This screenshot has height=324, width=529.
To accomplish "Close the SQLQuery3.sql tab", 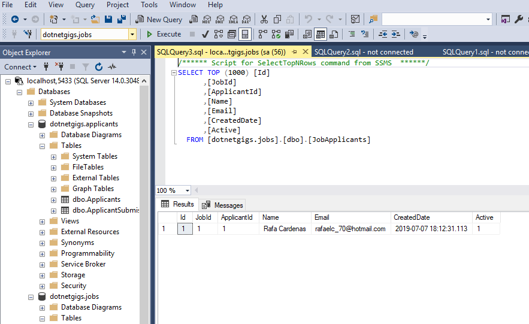I will tap(306, 52).
